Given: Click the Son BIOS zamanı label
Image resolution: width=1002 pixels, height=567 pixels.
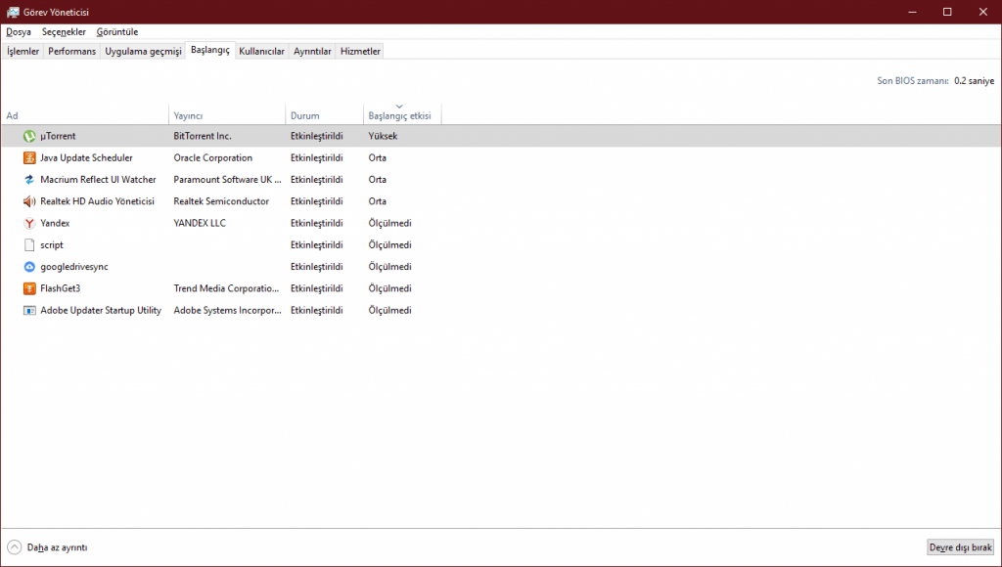Looking at the screenshot, I should (x=913, y=81).
